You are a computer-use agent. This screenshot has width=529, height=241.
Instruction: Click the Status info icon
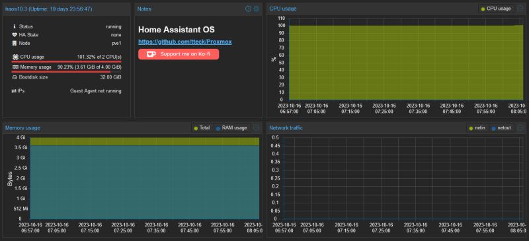15,26
